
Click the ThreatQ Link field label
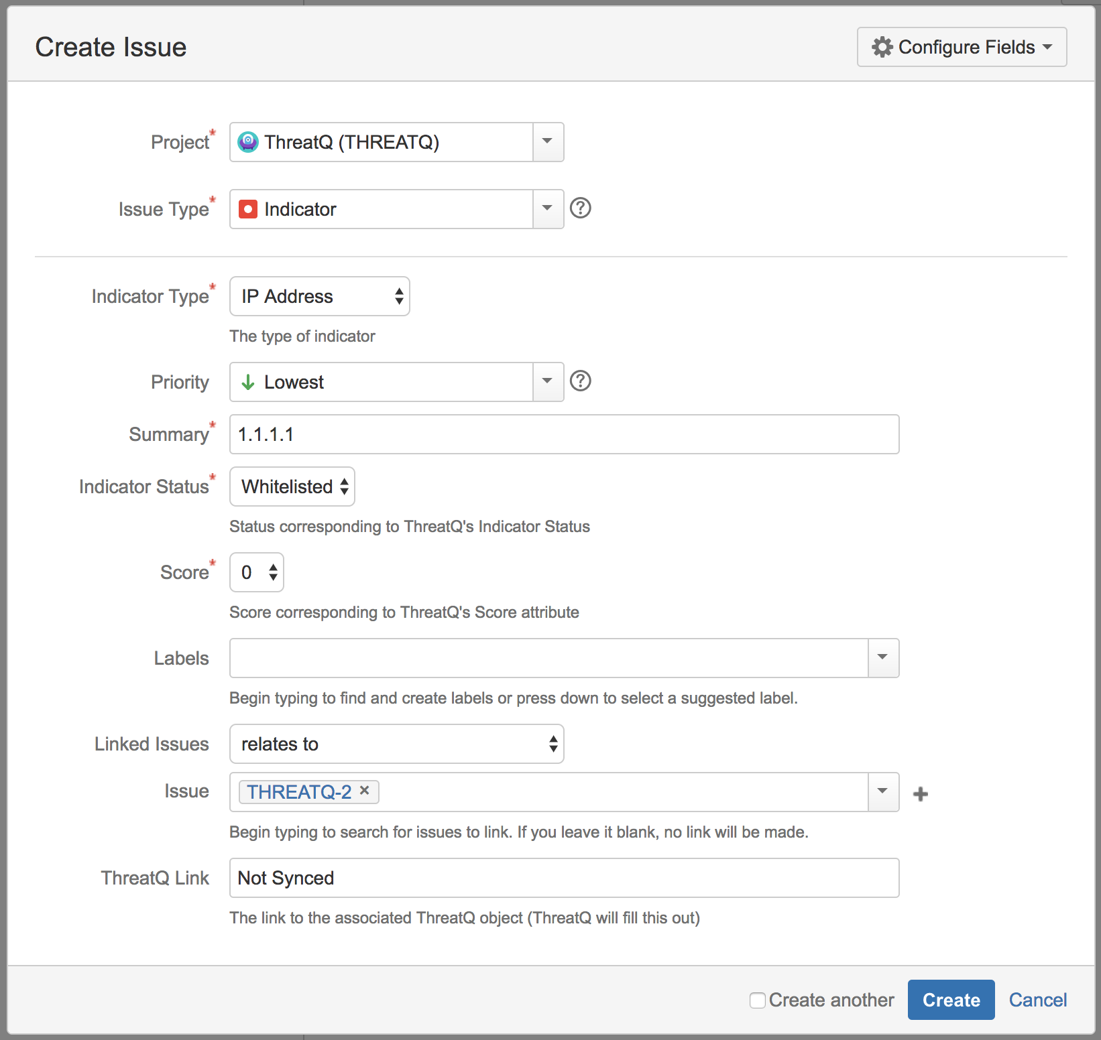[x=155, y=878]
